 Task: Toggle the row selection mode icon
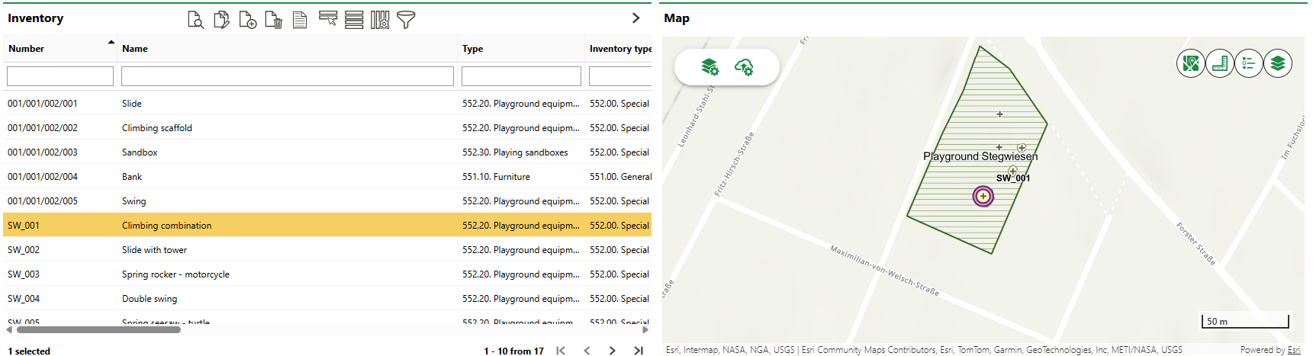click(328, 19)
